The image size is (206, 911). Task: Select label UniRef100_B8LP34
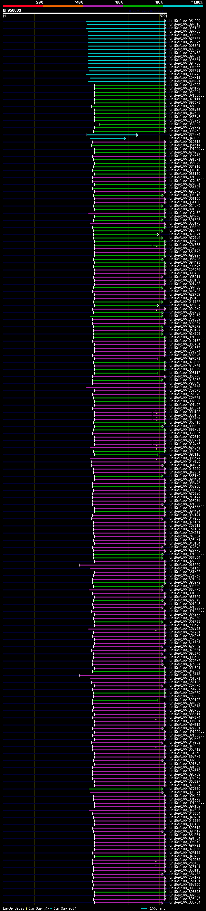click(185, 902)
